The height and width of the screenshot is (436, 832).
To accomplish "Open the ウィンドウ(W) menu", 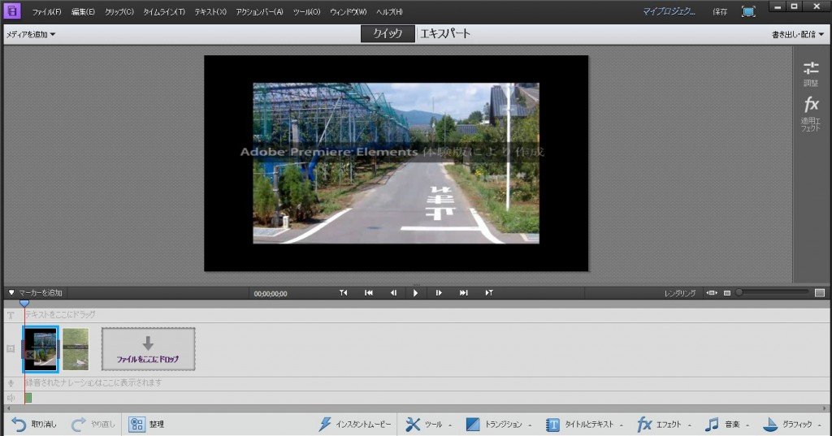I will (348, 11).
